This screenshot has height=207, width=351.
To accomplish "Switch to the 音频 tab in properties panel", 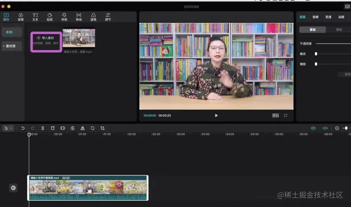I will coord(315,17).
